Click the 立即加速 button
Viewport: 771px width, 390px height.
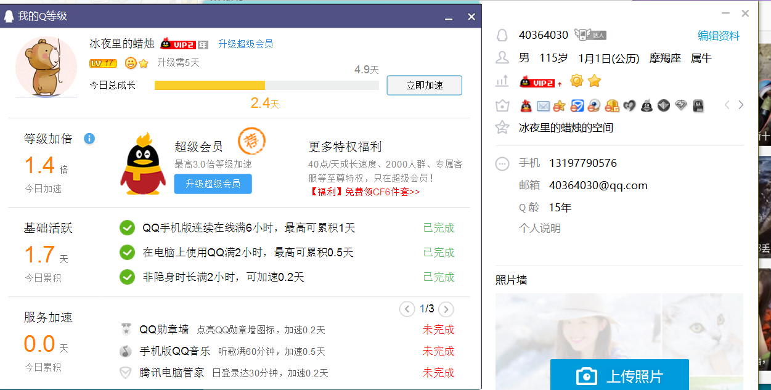pyautogui.click(x=424, y=85)
